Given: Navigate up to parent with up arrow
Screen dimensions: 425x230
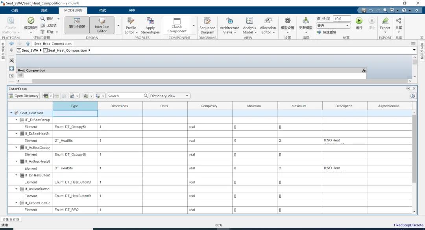Looking at the screenshot, I should click(28, 44).
